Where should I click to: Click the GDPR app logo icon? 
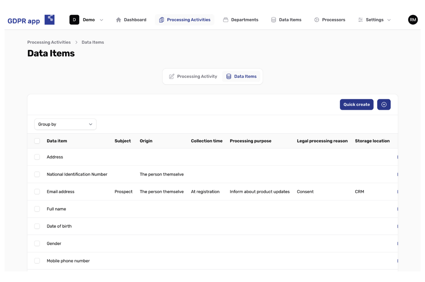49,19
